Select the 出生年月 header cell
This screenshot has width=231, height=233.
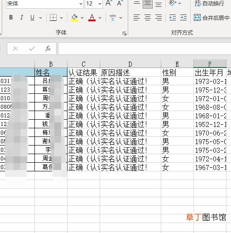210,73
